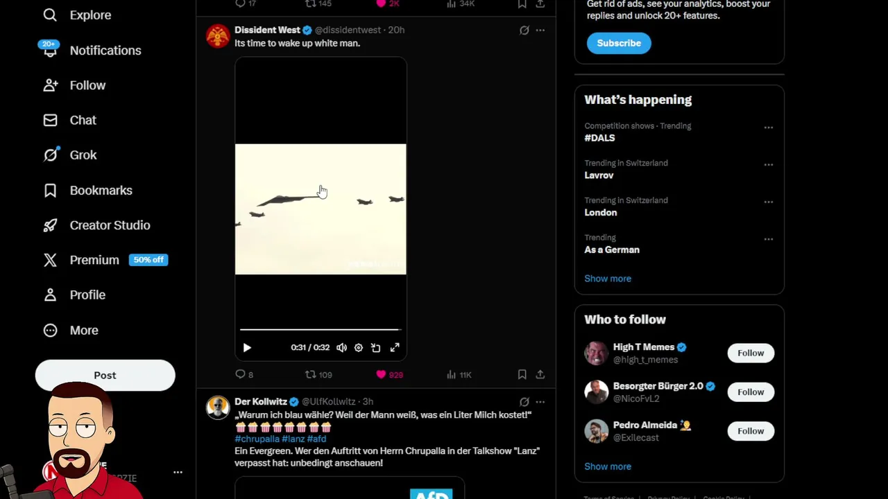Go to Bookmarks in the sidebar
This screenshot has width=888, height=499.
tap(101, 191)
